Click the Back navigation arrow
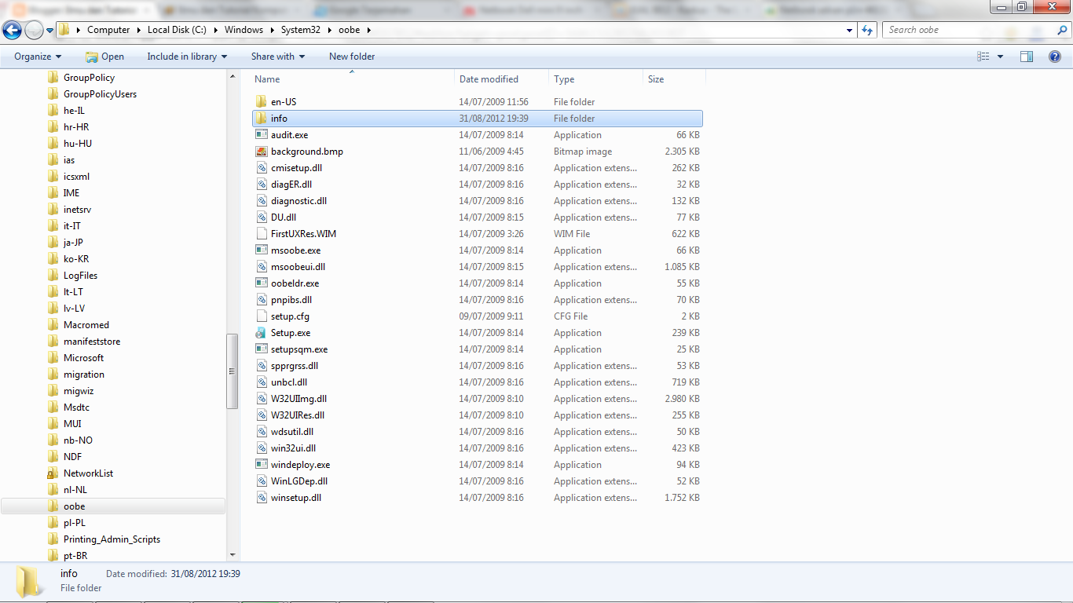This screenshot has width=1073, height=603. tap(12, 30)
